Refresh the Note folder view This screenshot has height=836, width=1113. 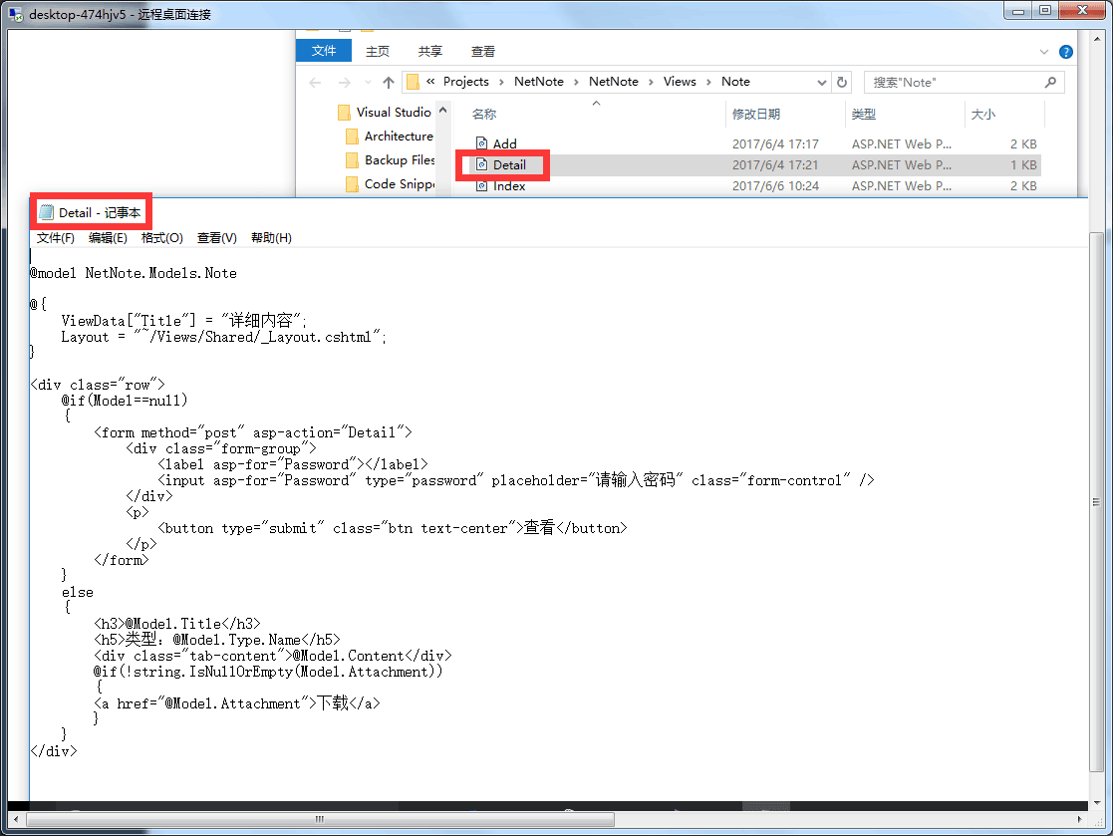click(x=843, y=83)
